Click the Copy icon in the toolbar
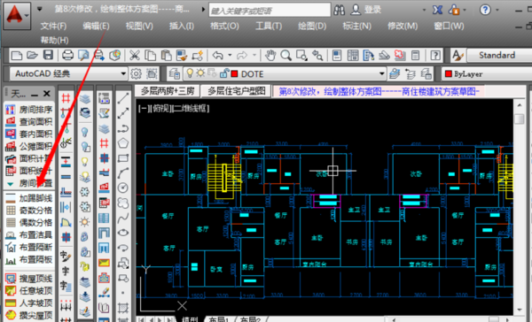532x322 pixels. tap(151, 55)
